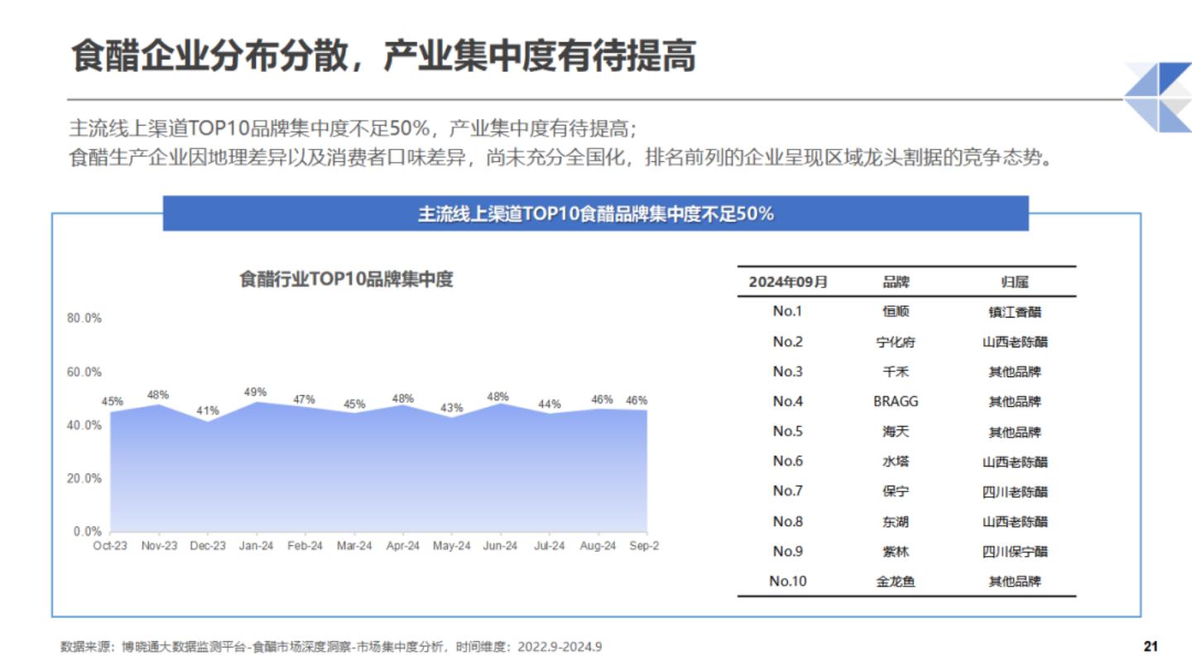Click the brand cell 金龙鱼

coord(896,581)
